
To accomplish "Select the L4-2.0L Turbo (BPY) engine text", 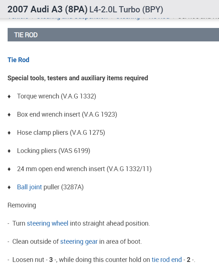I will coord(126,9).
